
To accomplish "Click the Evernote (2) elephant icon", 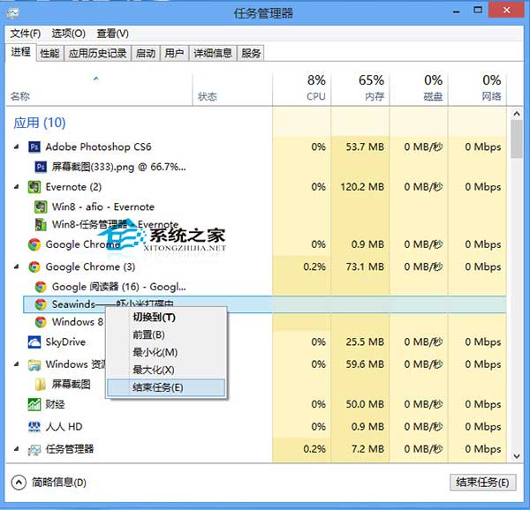I will [34, 187].
